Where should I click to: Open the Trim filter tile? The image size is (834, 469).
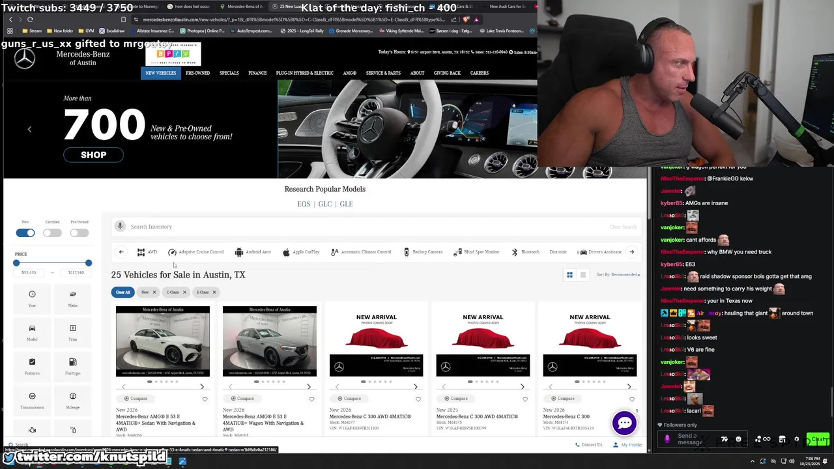tap(72, 332)
